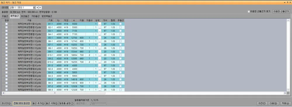292x107 pixels.
Task: Click the 이음장 산출근거 button
Action: point(281,11)
